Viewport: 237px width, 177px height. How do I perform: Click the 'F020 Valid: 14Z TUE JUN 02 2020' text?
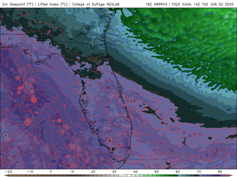(203, 4)
